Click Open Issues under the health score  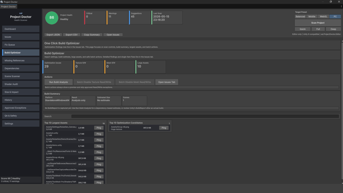coord(113,35)
